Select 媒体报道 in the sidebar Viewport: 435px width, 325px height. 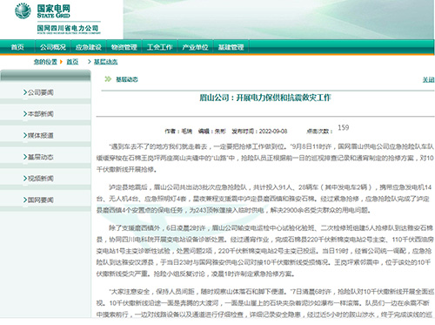tap(41, 135)
